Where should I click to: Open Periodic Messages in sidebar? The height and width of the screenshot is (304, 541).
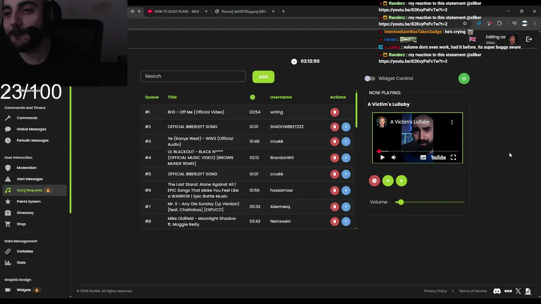click(x=33, y=140)
